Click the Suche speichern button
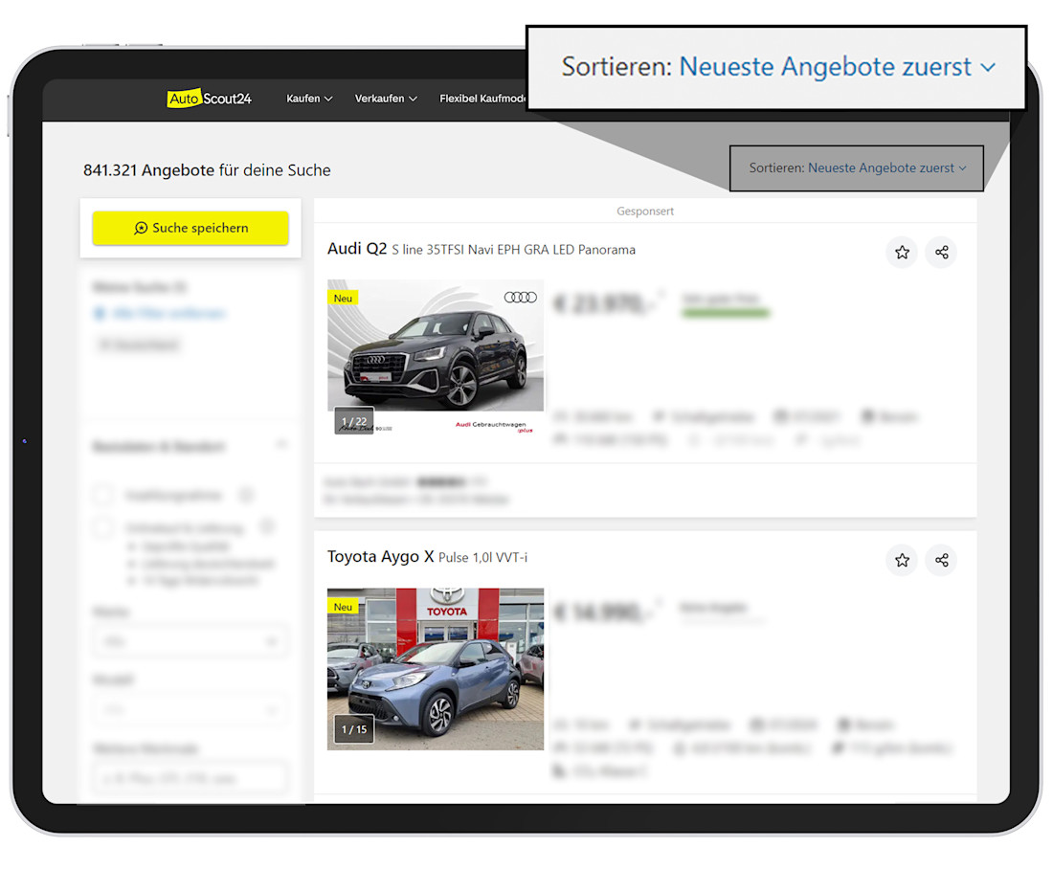1053x891 pixels. click(190, 229)
